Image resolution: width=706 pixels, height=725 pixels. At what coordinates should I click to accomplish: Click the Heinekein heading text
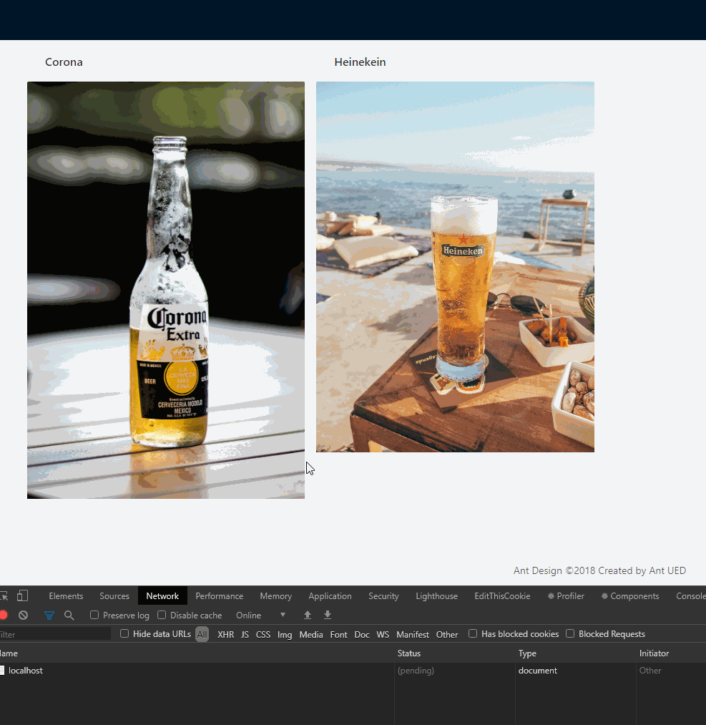click(x=360, y=62)
